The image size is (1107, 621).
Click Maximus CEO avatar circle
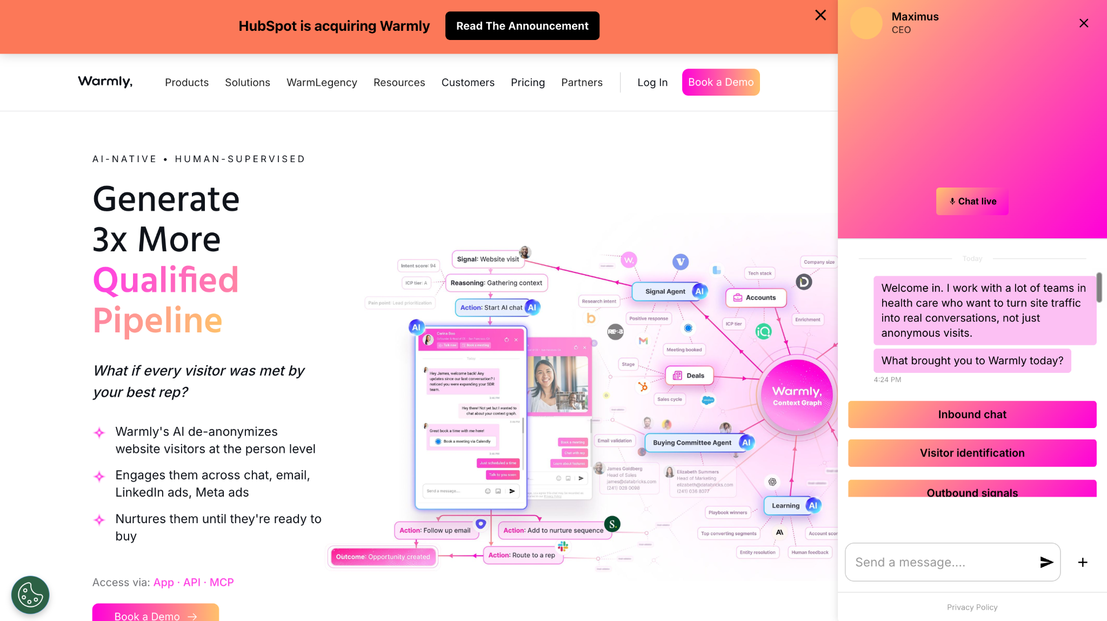(866, 23)
